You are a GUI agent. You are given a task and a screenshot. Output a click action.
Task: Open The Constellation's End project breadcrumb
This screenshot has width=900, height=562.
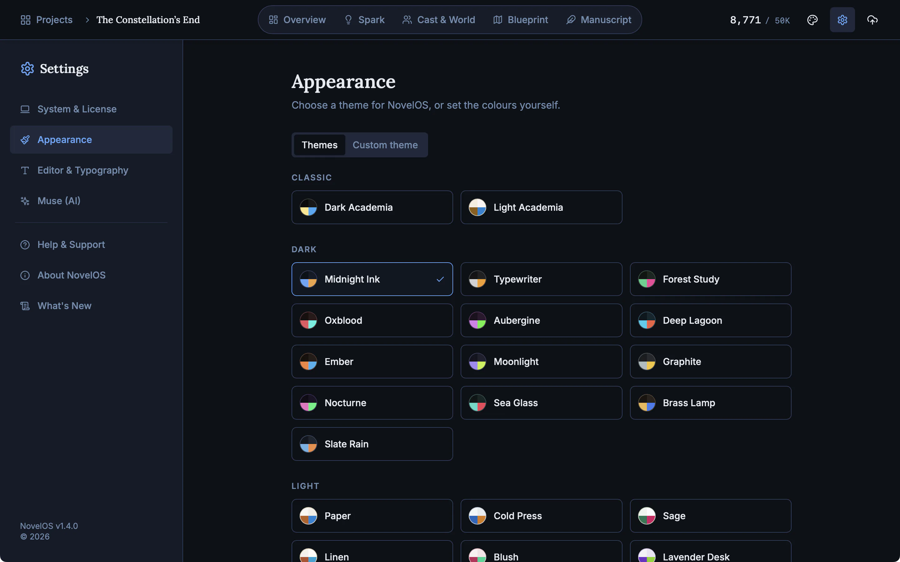click(x=148, y=20)
